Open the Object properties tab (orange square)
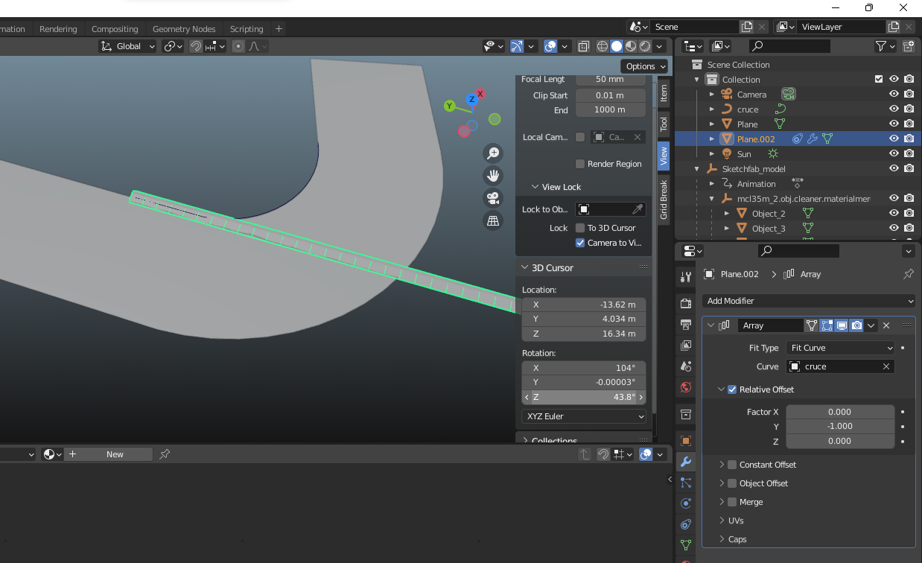This screenshot has height=563, width=922. click(686, 441)
